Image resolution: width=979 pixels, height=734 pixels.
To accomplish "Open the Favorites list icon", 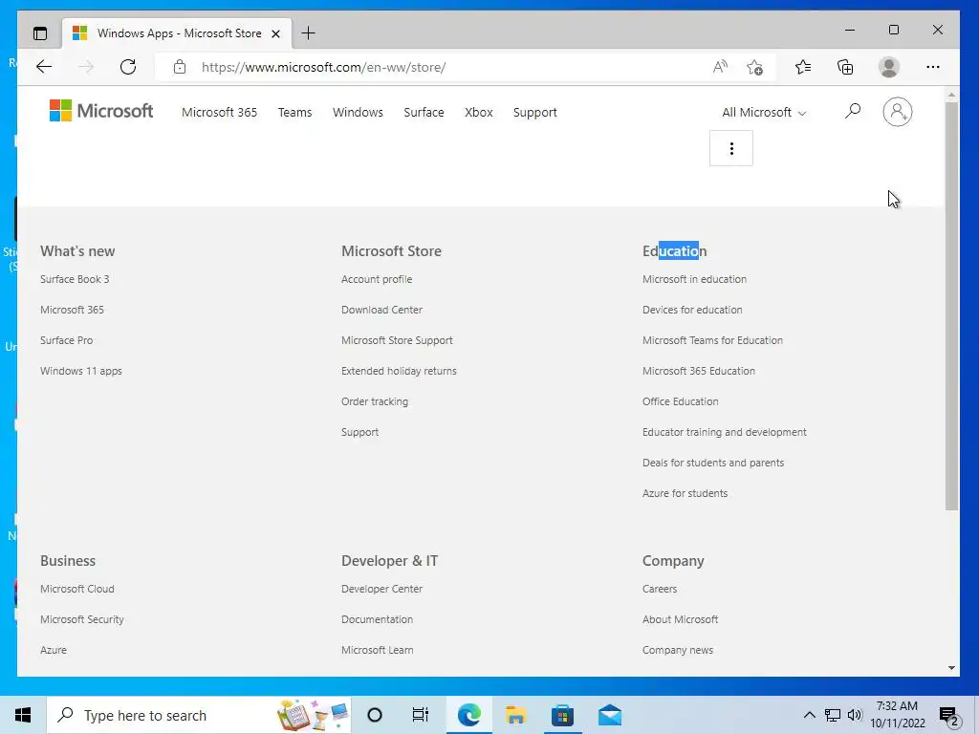I will 803,67.
